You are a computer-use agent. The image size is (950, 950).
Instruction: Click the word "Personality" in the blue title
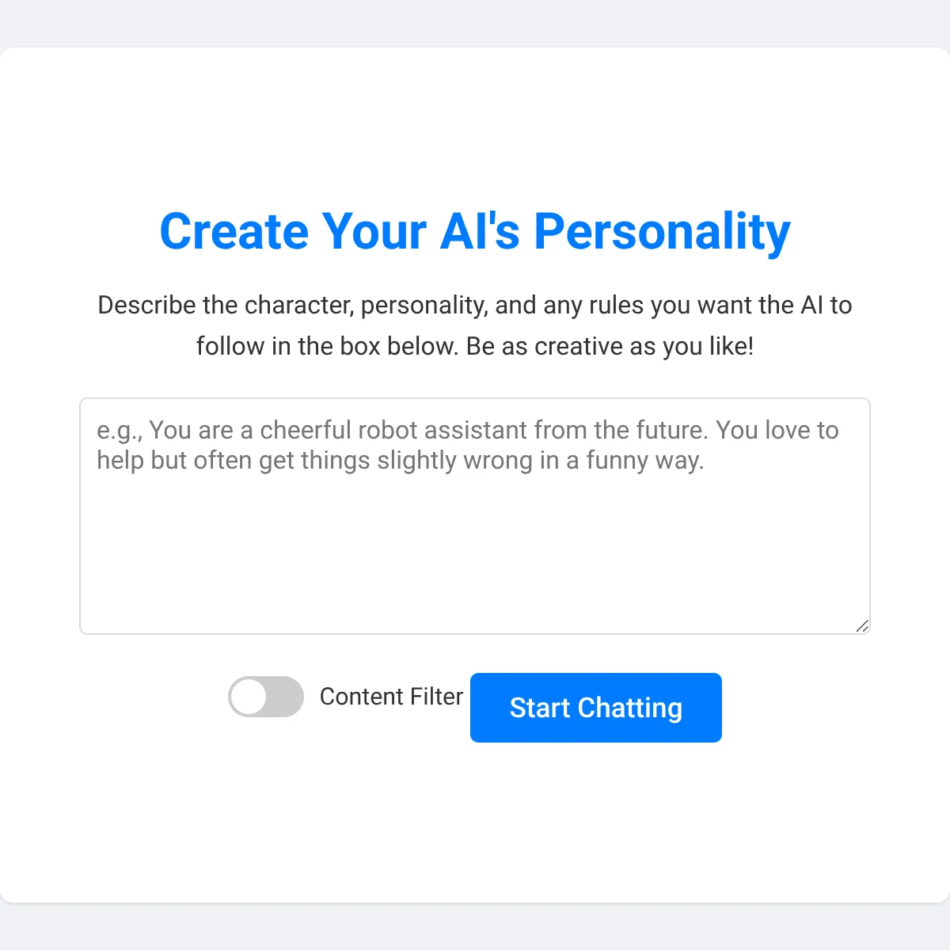pyautogui.click(x=663, y=233)
